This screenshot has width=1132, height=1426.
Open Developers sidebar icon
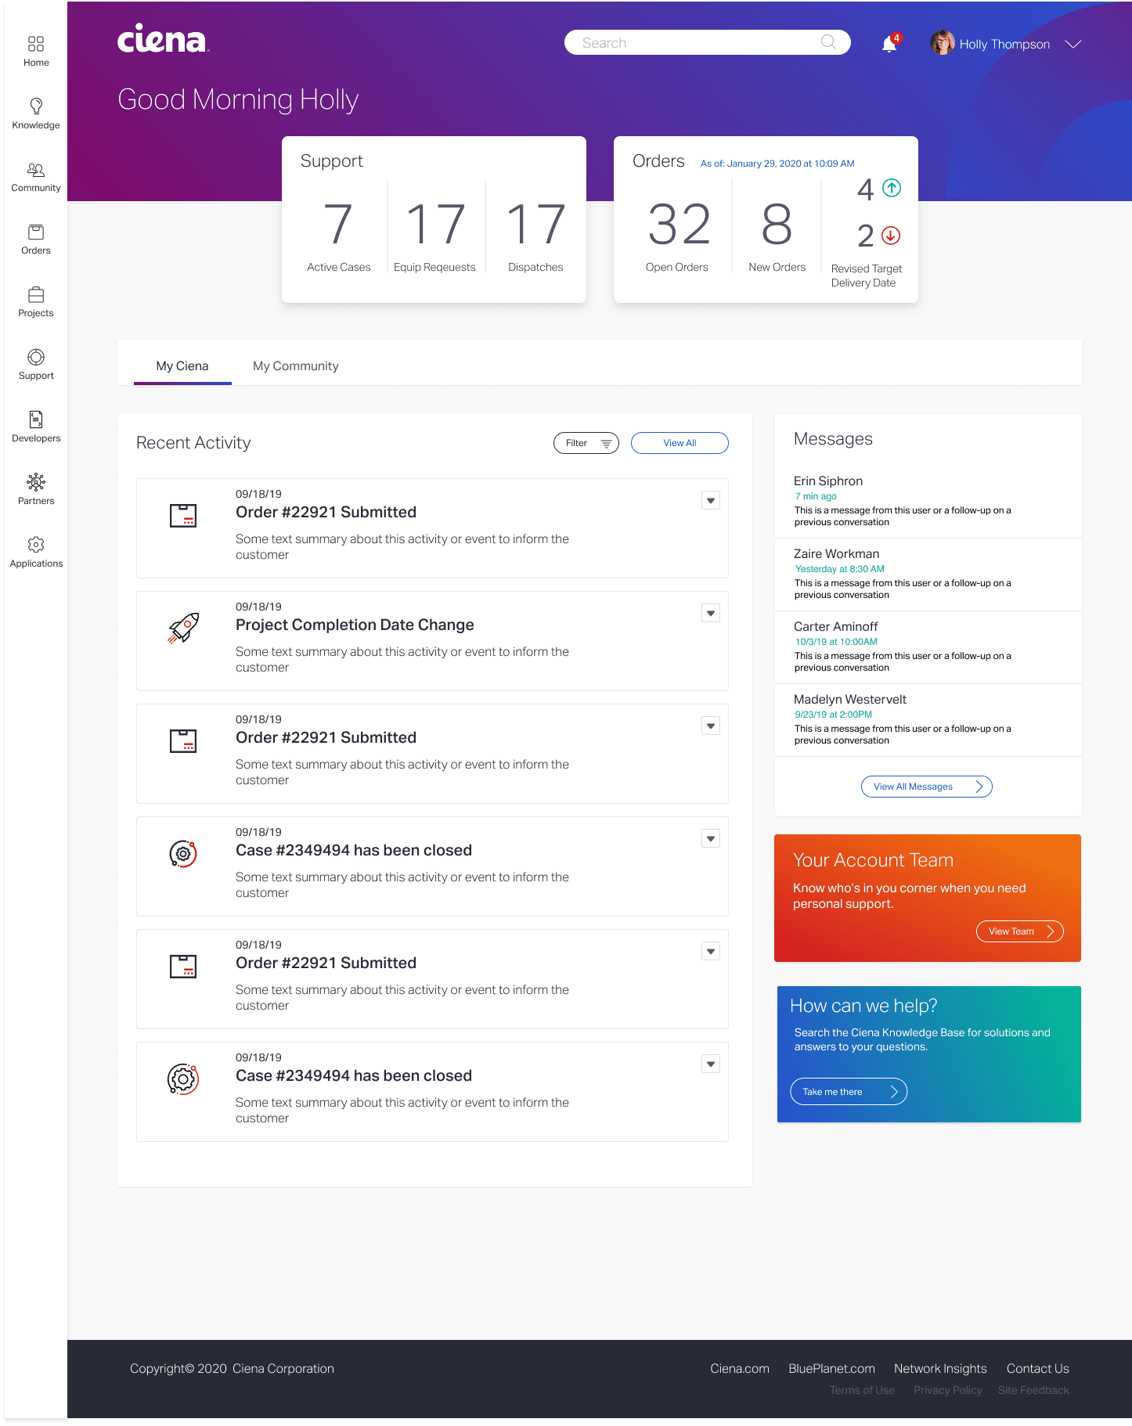(x=36, y=420)
